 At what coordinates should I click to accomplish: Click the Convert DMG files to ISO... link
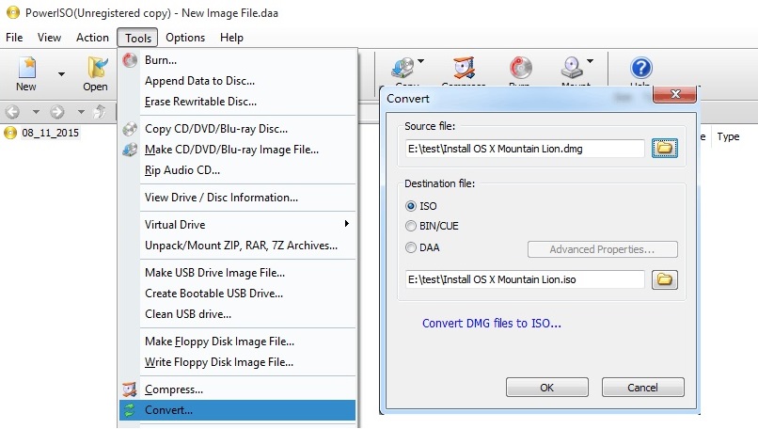(x=492, y=323)
